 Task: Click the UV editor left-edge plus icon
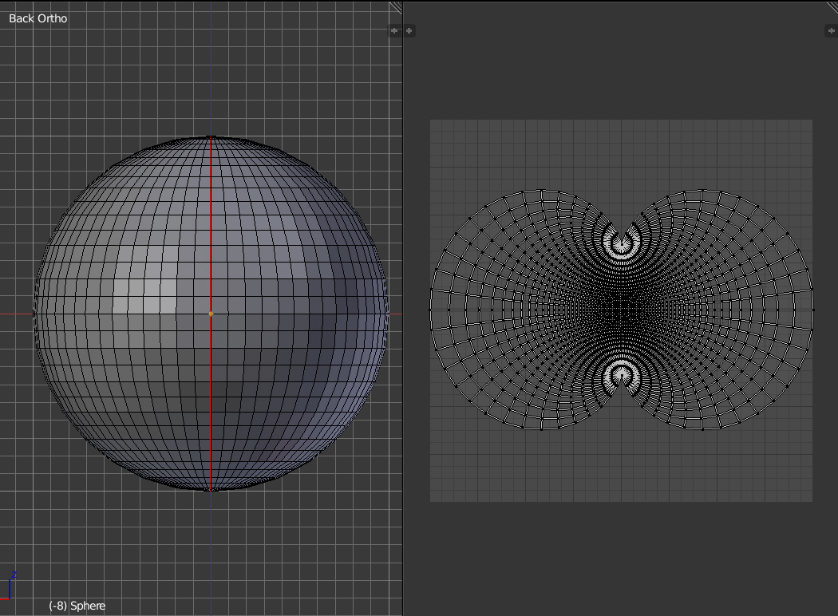click(409, 30)
